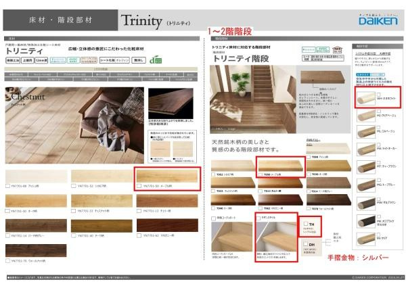Screen dimensions: 406x286
Task: Check the DH riser option box
Action: coord(306,244)
